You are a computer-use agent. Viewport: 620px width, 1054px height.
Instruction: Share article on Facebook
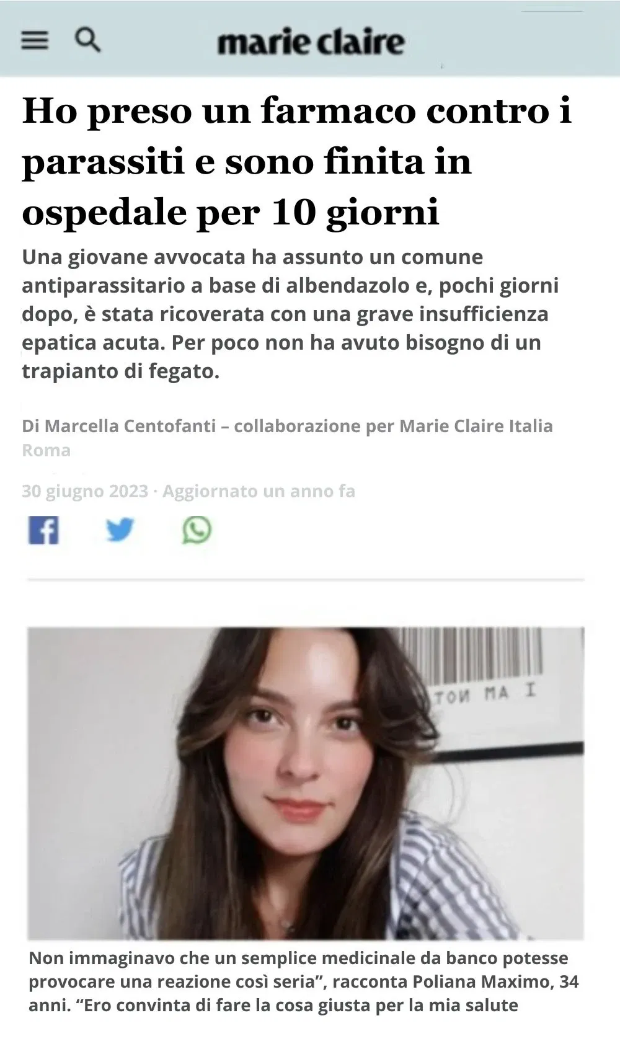coord(44,530)
